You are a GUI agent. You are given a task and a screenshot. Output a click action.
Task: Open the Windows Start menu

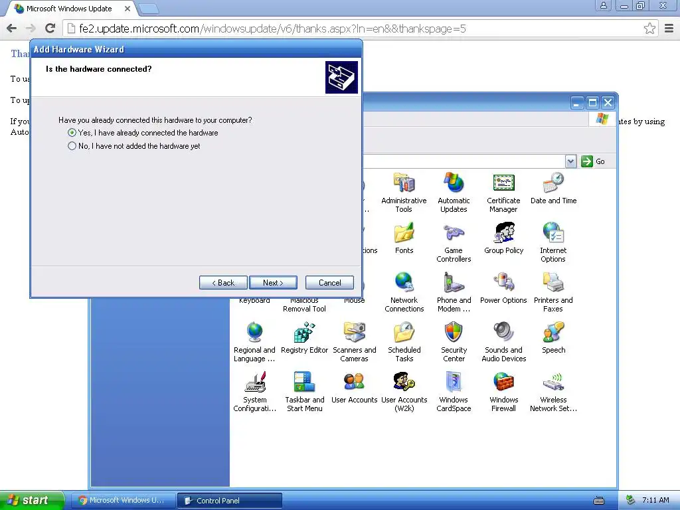tap(32, 501)
